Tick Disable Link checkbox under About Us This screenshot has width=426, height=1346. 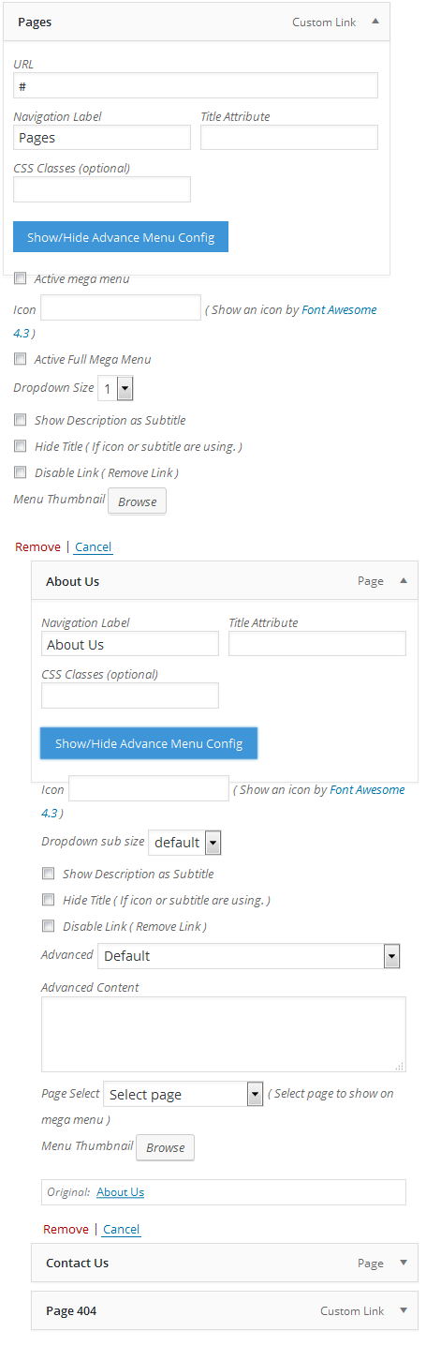pos(49,926)
